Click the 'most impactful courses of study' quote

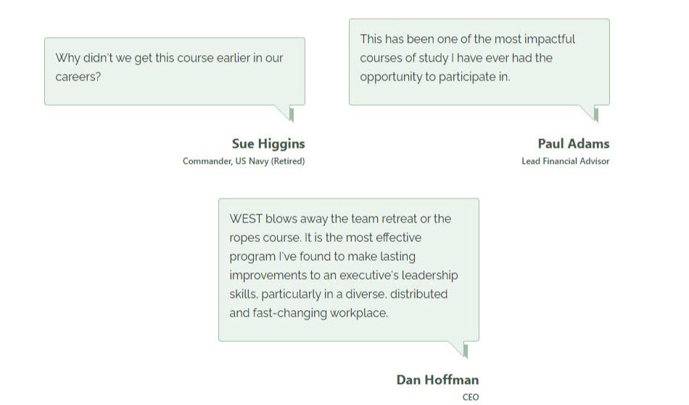coord(479,62)
